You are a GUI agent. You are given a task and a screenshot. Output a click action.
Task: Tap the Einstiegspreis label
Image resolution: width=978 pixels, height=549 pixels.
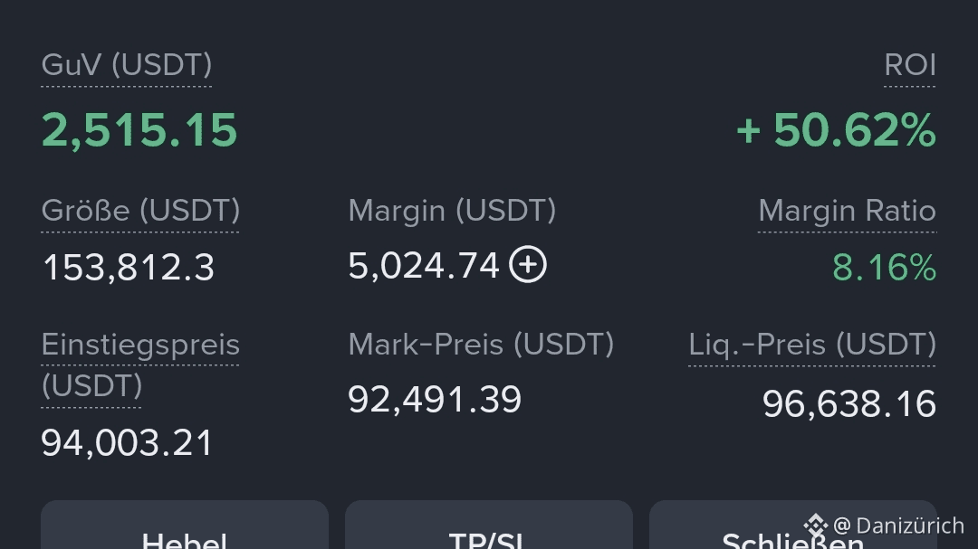[140, 364]
